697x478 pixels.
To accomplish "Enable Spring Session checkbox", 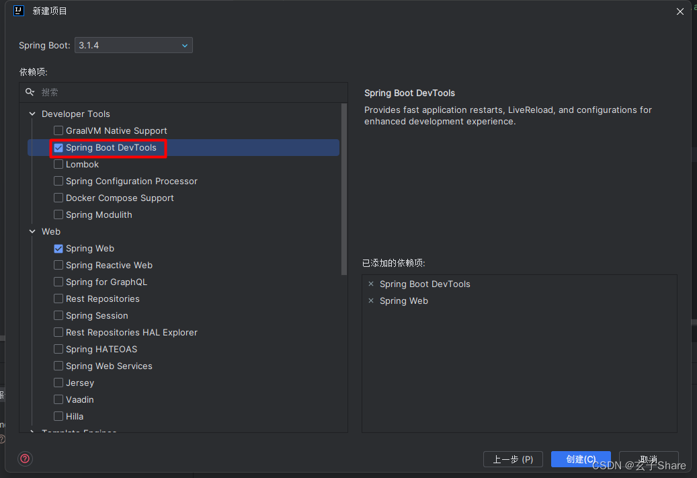I will tap(58, 316).
